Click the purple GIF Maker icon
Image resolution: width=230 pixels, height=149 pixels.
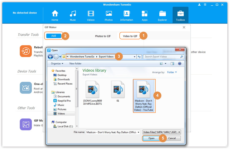point(26,124)
